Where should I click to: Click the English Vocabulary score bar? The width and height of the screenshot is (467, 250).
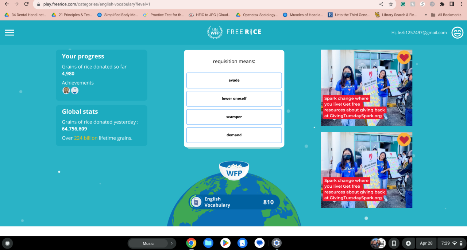(234, 202)
